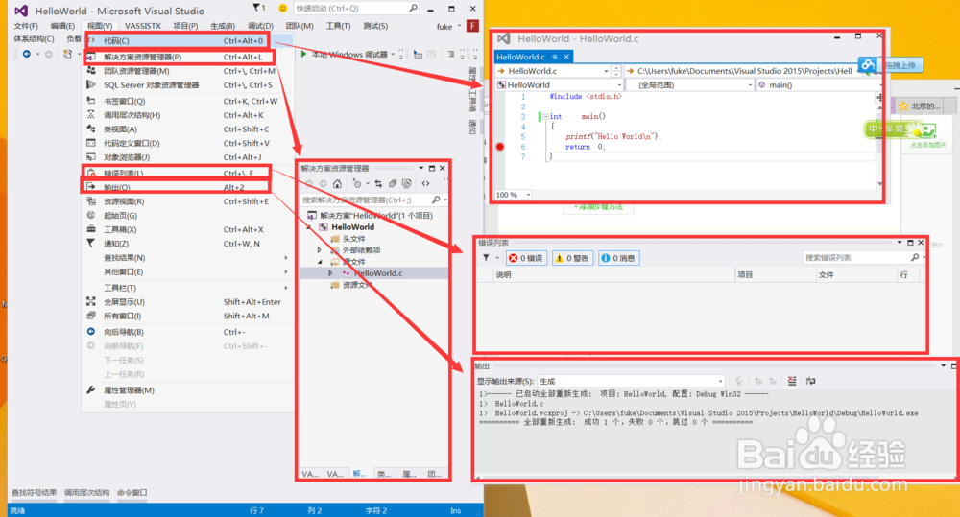The width and height of the screenshot is (960, 517).
Task: Click view code icon in Solution Explorer toolbar
Action: [425, 183]
